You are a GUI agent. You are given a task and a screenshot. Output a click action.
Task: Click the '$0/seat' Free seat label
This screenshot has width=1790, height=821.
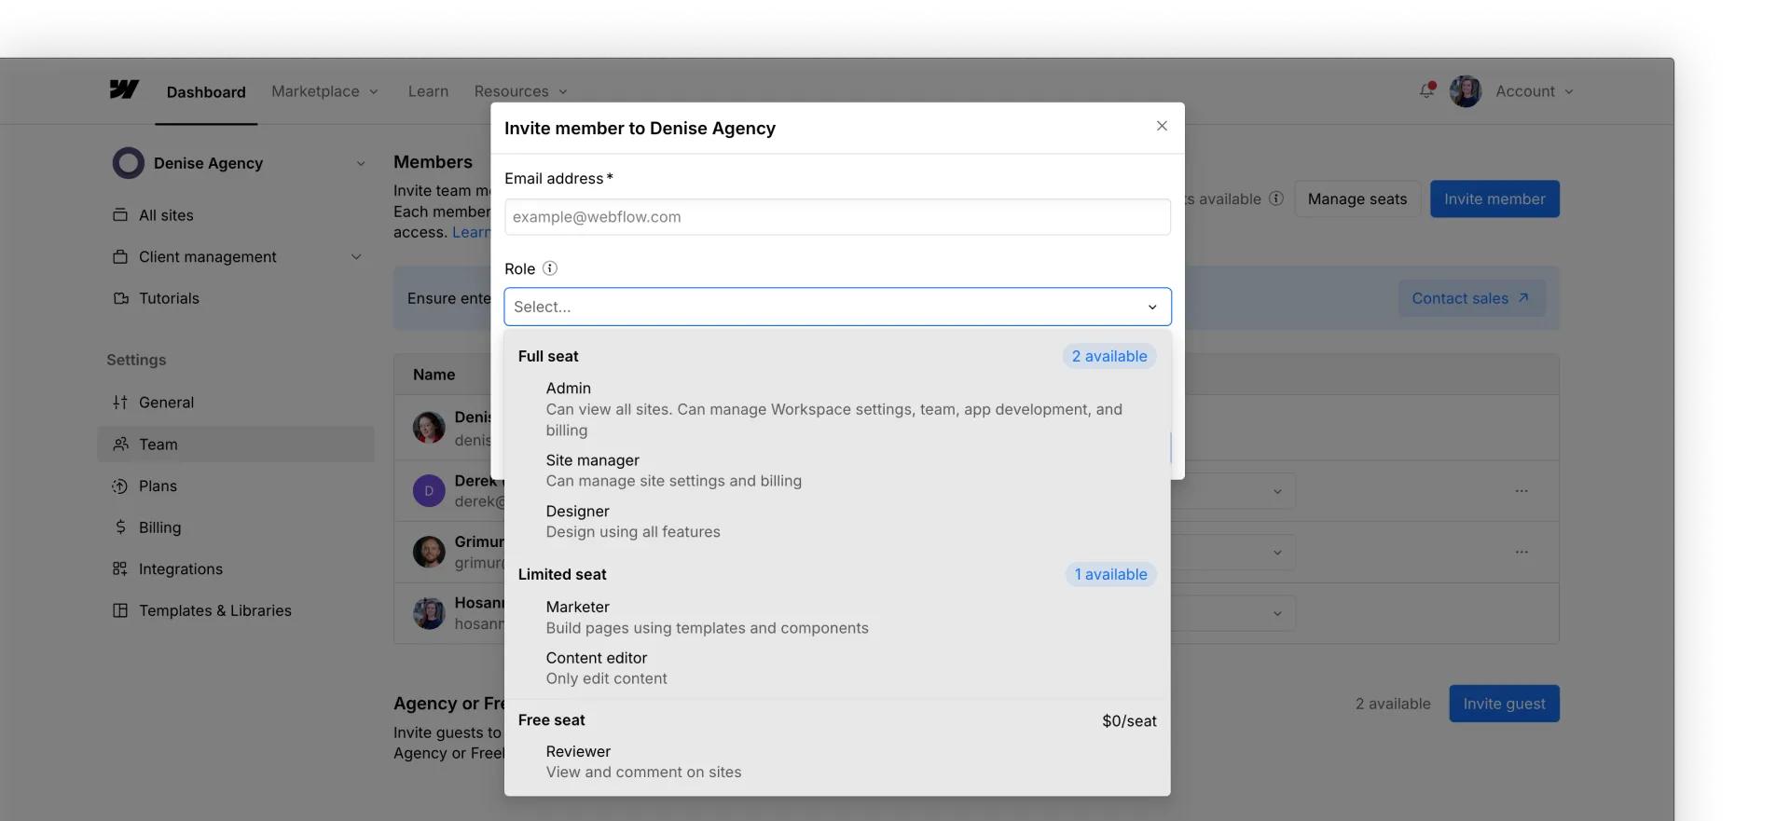point(1129,721)
